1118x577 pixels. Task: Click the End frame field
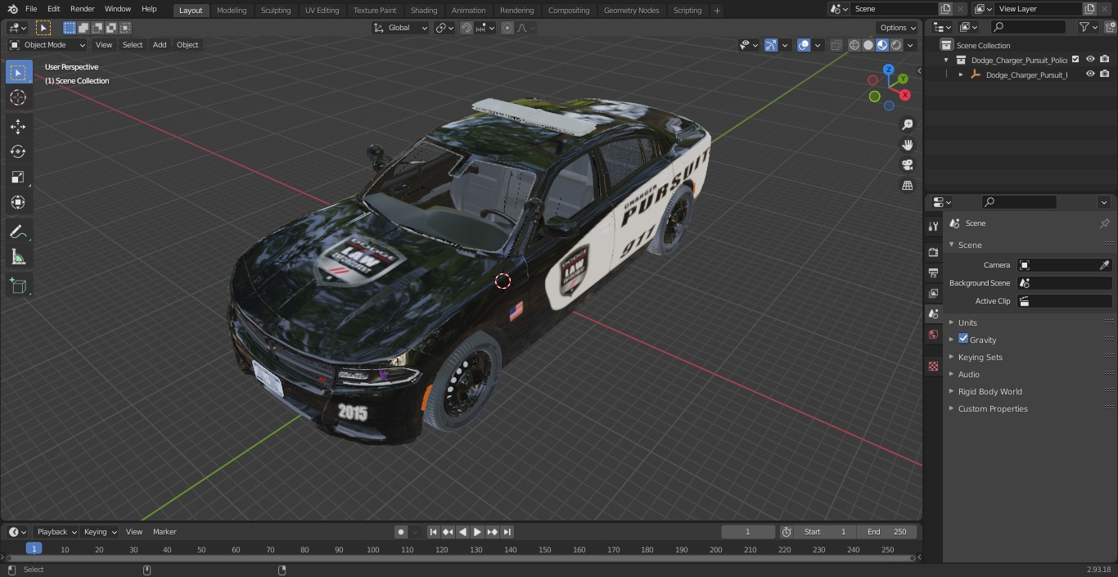click(887, 532)
